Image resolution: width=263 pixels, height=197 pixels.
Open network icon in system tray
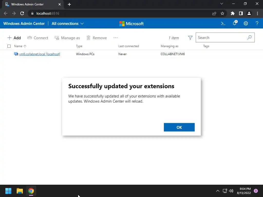(x=225, y=191)
